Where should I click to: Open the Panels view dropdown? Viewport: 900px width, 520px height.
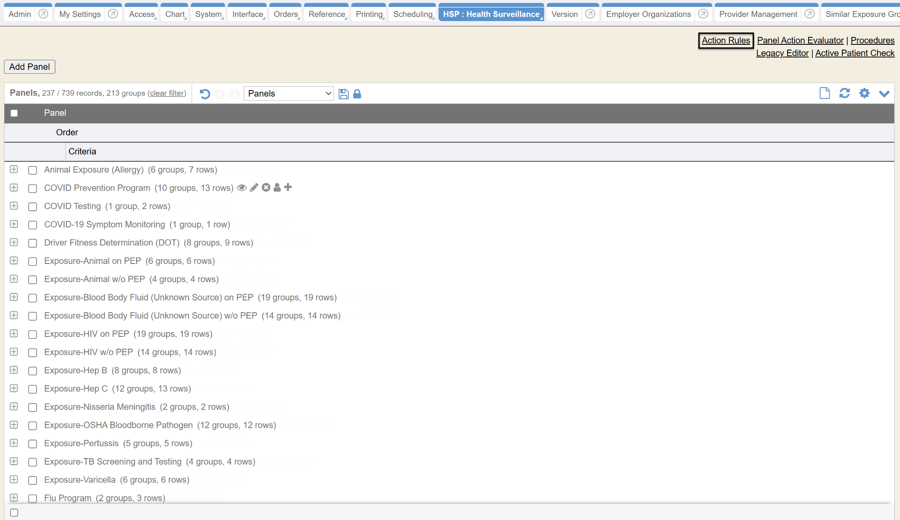point(289,94)
